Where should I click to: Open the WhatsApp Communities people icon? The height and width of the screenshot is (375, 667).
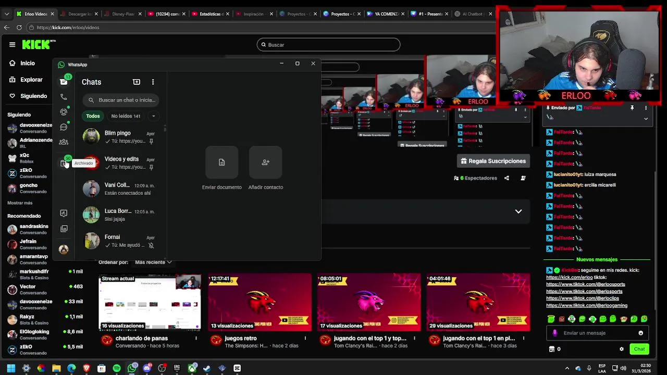pyautogui.click(x=64, y=142)
